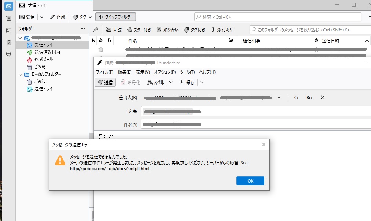Screen dimensions: 371x221
Task: Open the Chat sidebar icon
Action: pos(9,55)
